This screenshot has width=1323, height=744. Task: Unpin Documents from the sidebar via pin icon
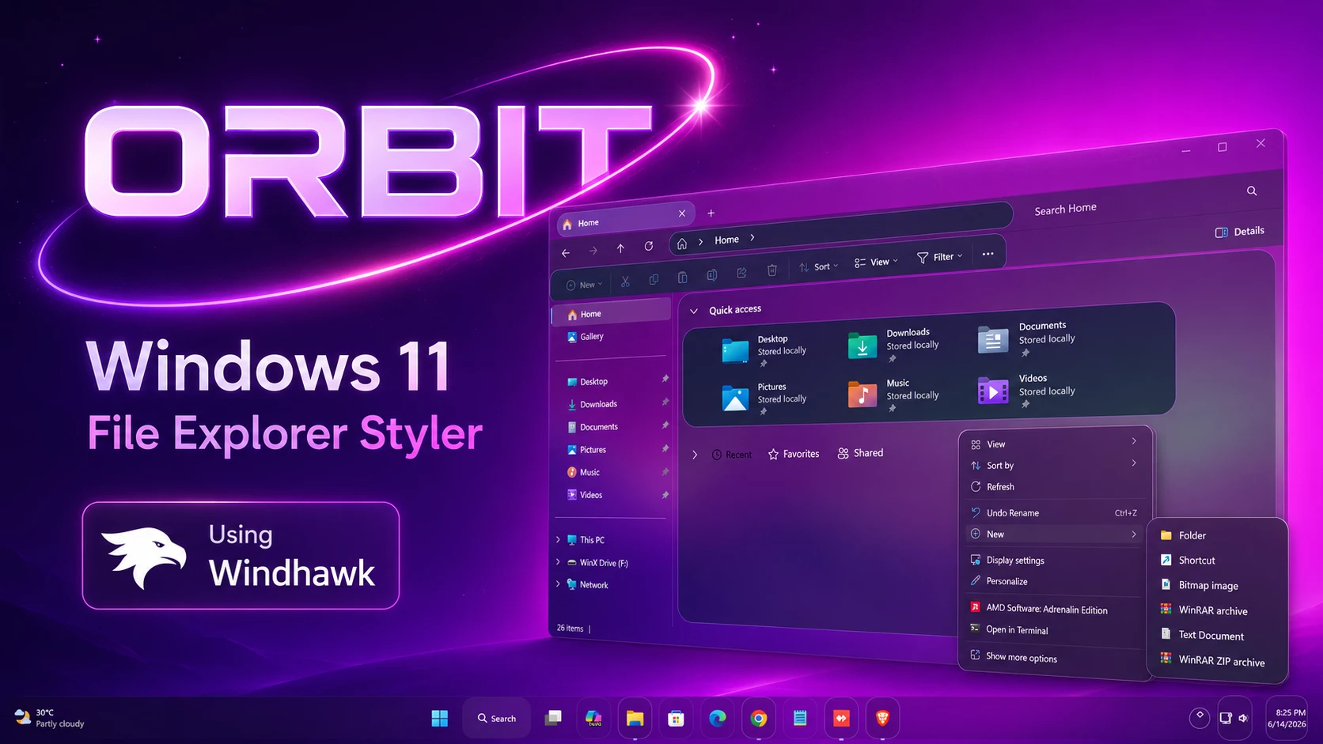(x=665, y=425)
